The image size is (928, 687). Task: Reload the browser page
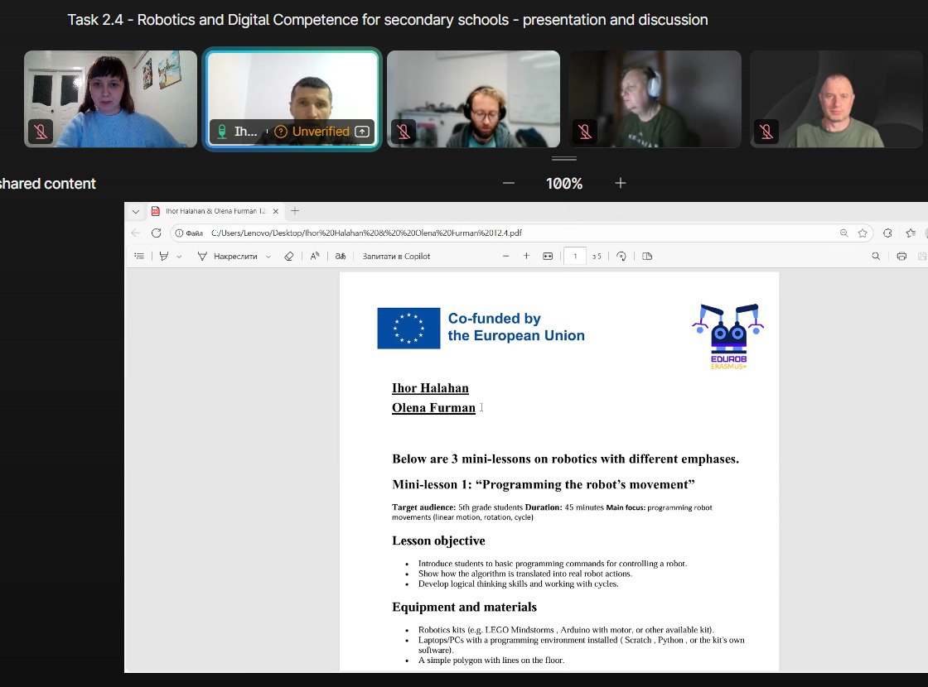pyautogui.click(x=156, y=233)
